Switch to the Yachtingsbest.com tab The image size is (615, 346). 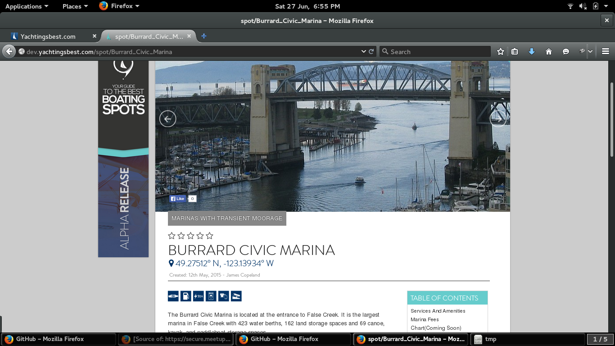pyautogui.click(x=48, y=36)
